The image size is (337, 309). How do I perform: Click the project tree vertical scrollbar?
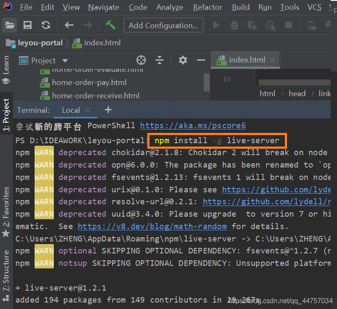[207, 82]
